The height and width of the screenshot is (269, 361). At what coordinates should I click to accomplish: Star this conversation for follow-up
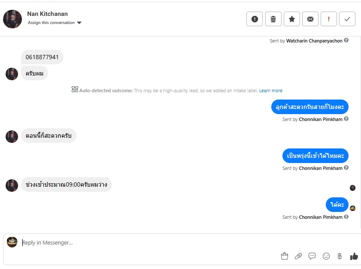[292, 19]
